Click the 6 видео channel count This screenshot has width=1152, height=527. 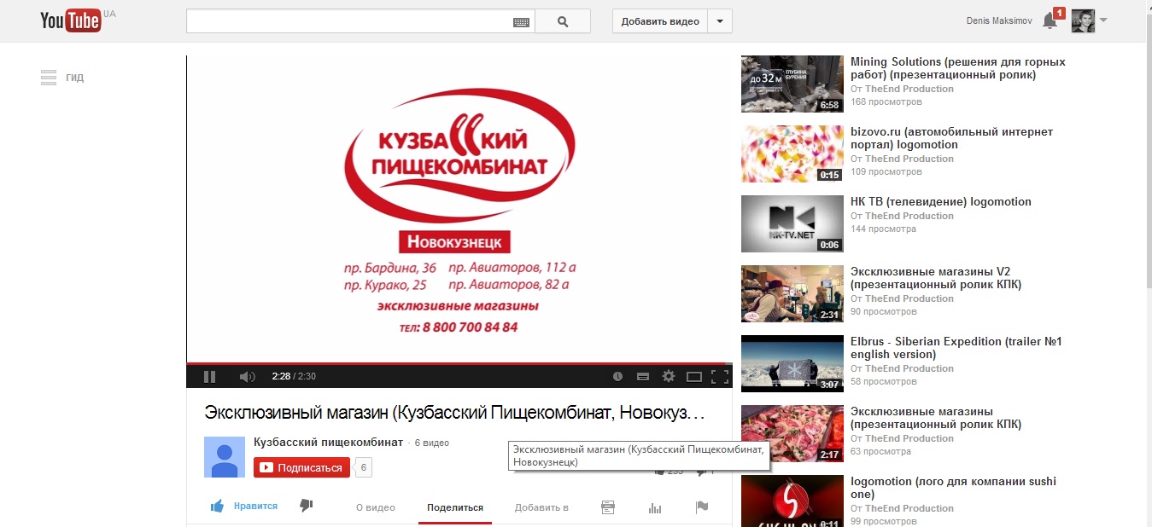[x=432, y=443]
